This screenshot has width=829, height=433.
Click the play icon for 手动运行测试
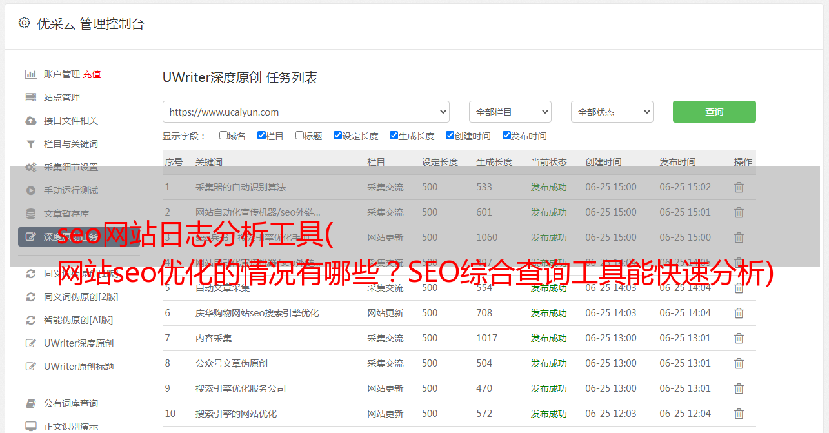[30, 190]
